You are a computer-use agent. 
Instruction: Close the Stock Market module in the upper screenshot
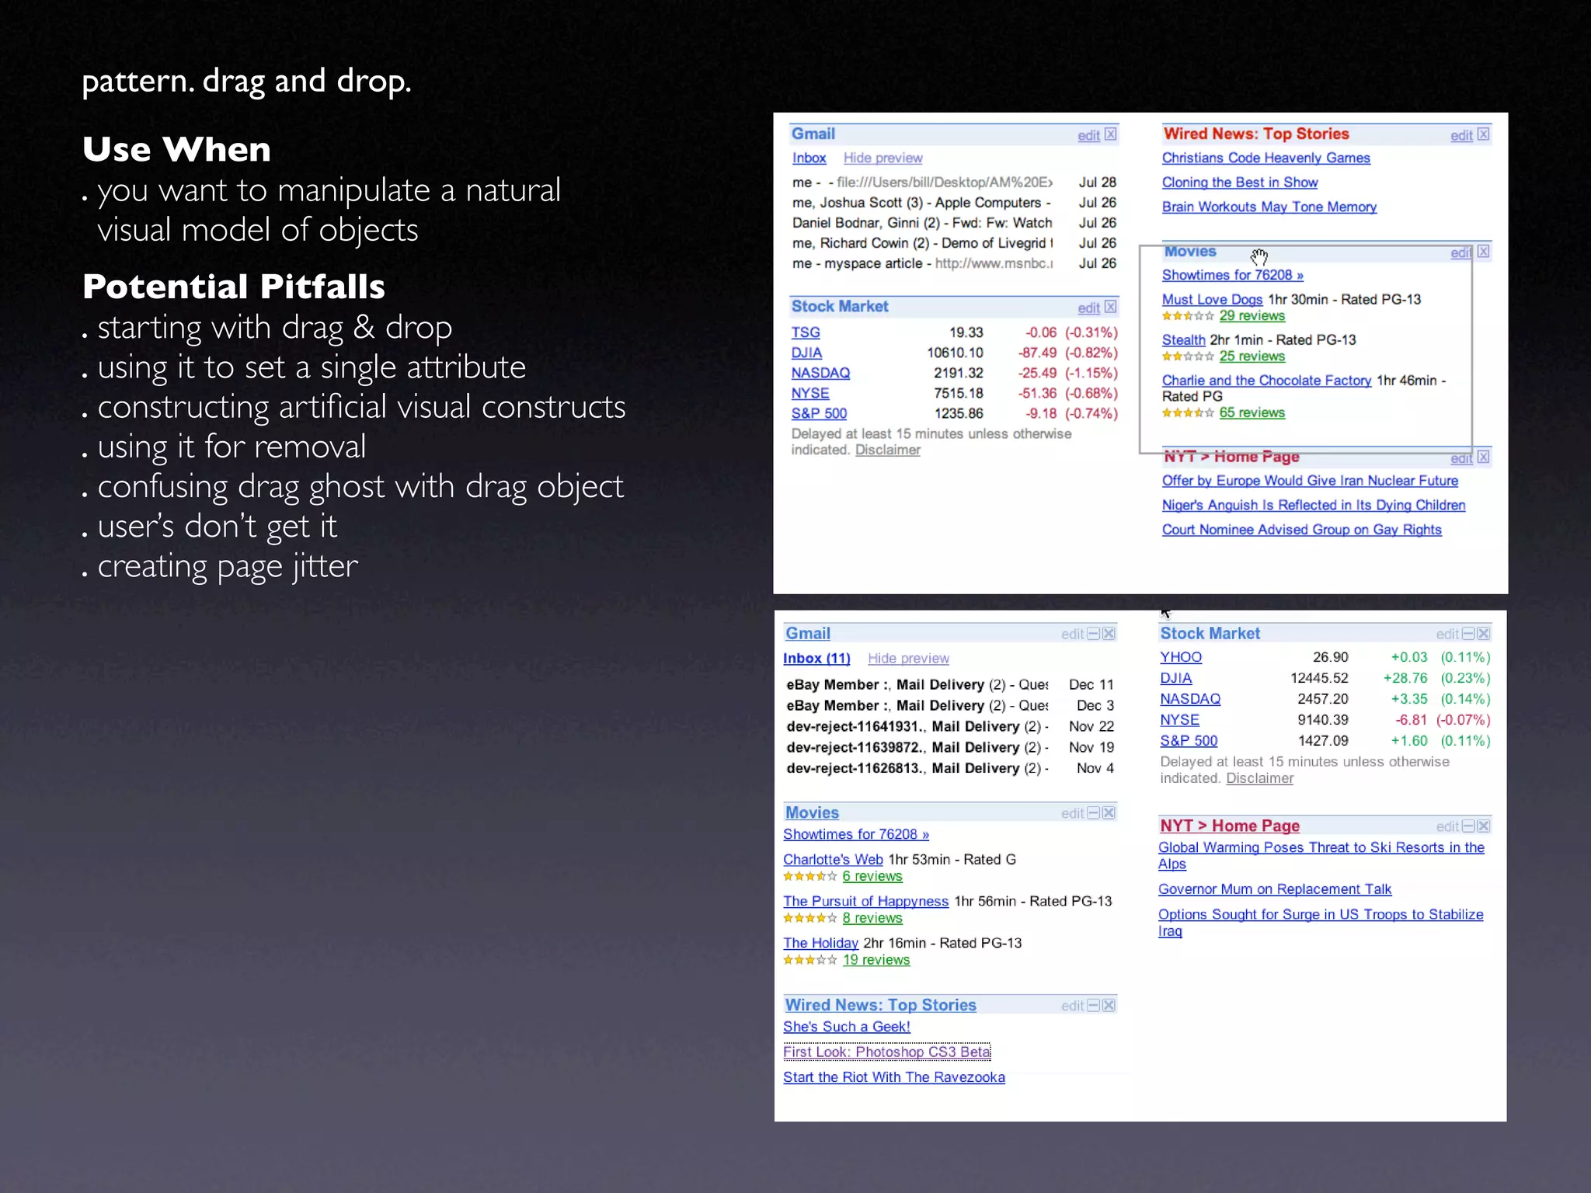click(1111, 307)
